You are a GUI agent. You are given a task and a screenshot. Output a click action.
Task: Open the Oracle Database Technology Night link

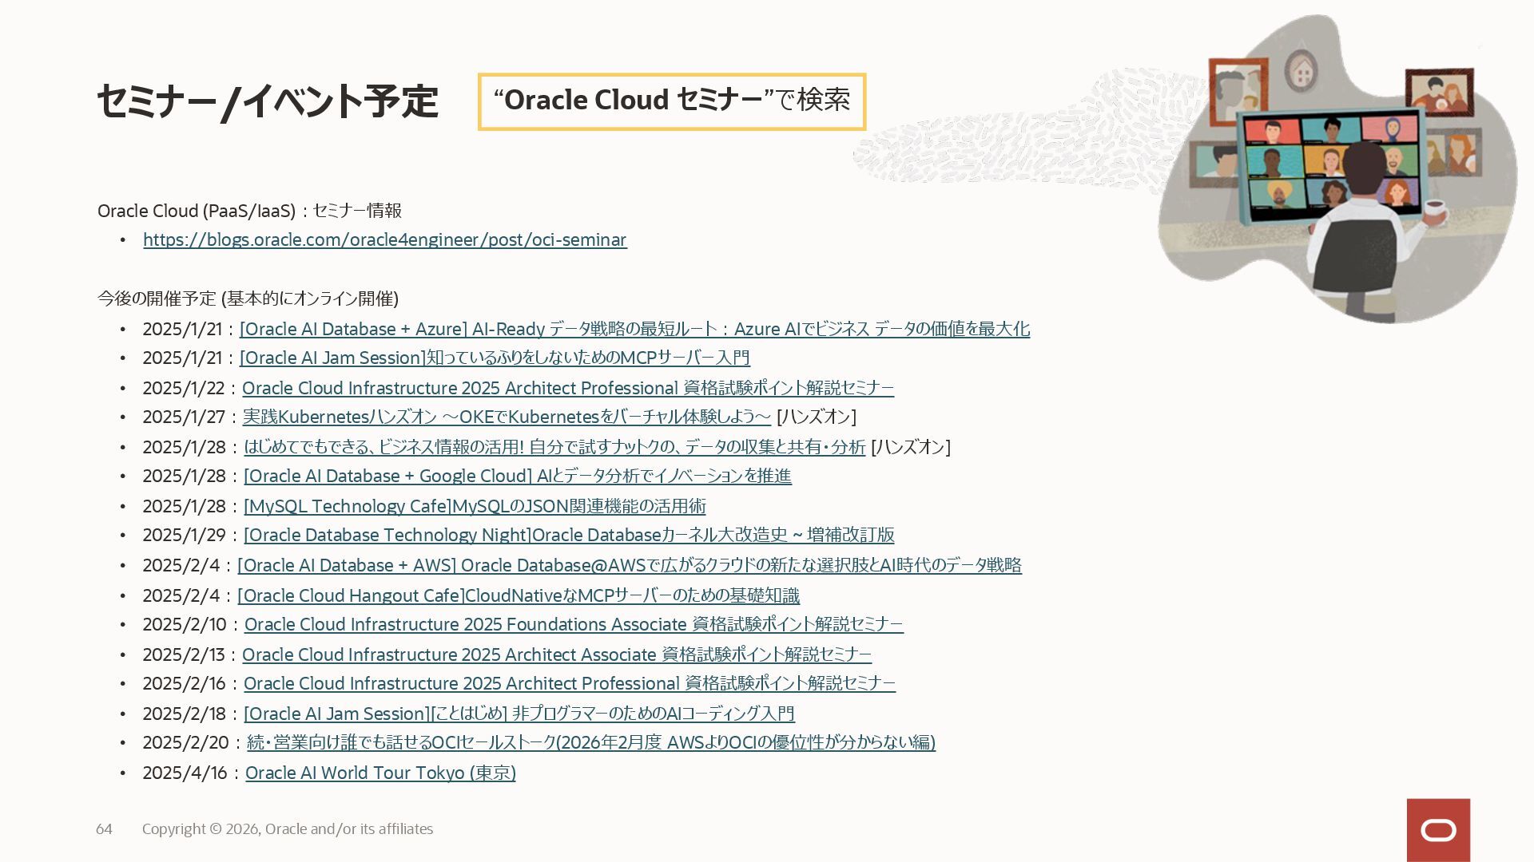click(568, 535)
